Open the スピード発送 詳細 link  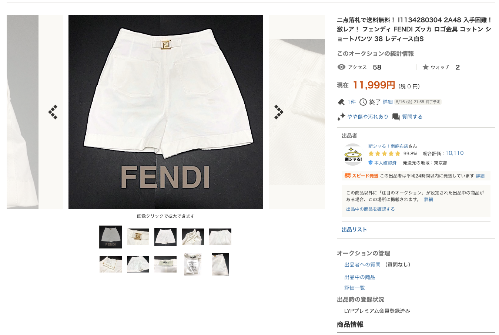[480, 176]
